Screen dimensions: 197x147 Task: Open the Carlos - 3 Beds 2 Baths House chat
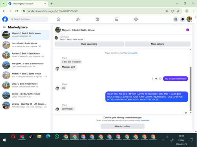point(25,95)
